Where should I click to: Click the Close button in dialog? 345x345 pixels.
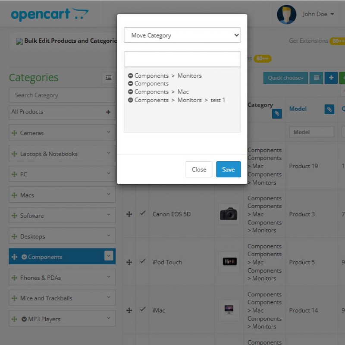pos(199,169)
